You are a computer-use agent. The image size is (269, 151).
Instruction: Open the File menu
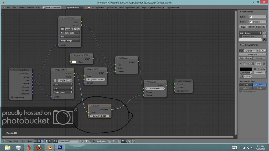coord(9,8)
